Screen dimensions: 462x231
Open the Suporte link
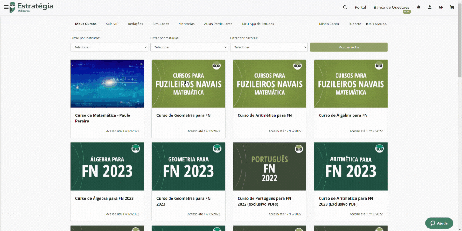(x=355, y=24)
